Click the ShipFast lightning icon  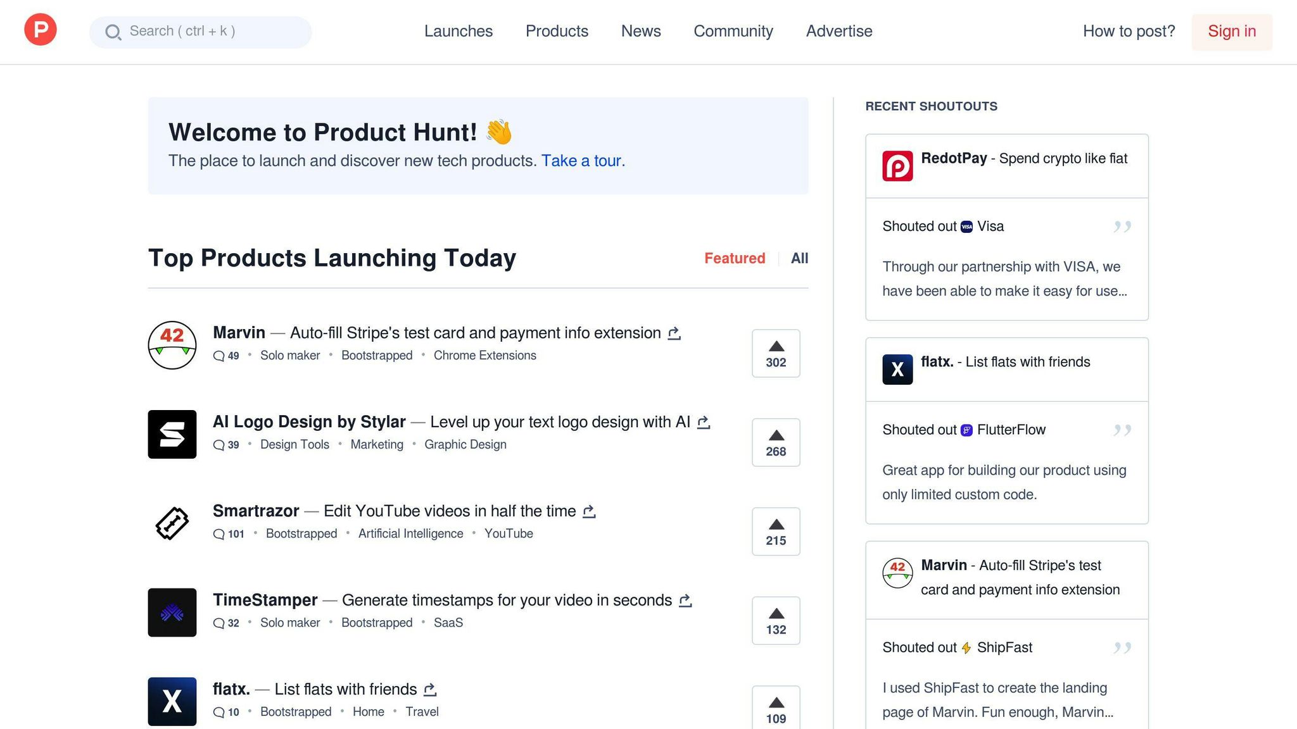tap(966, 648)
